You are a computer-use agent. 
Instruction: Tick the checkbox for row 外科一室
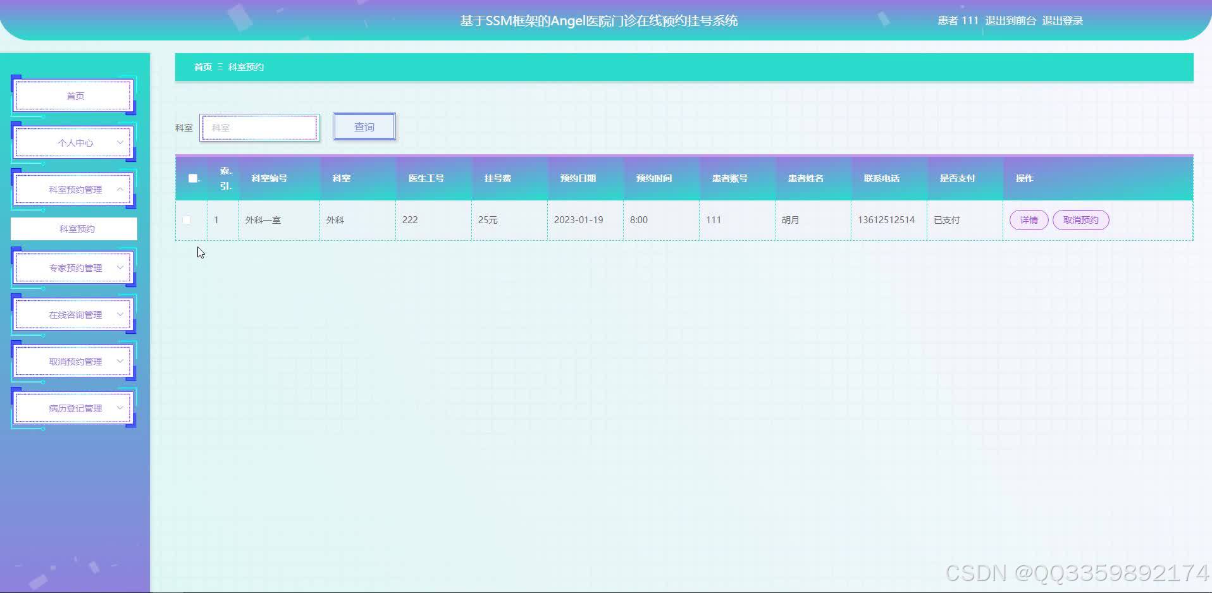[187, 220]
